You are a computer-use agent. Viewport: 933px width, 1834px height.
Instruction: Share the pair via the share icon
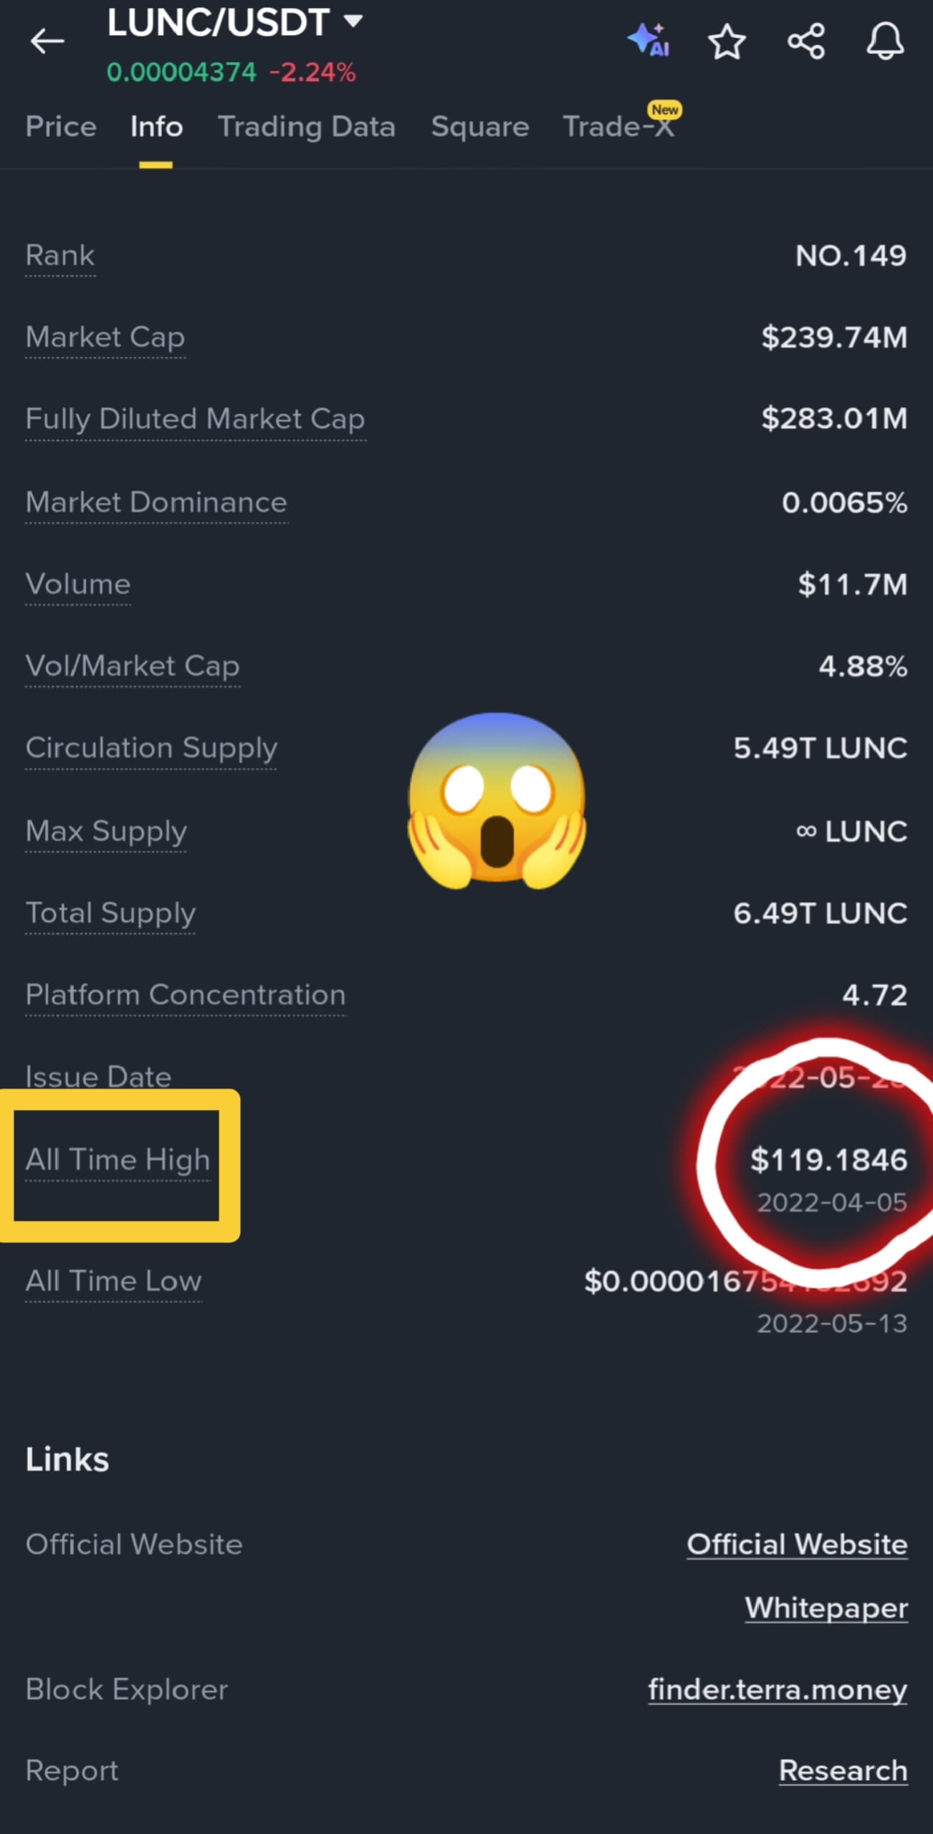[x=806, y=42]
